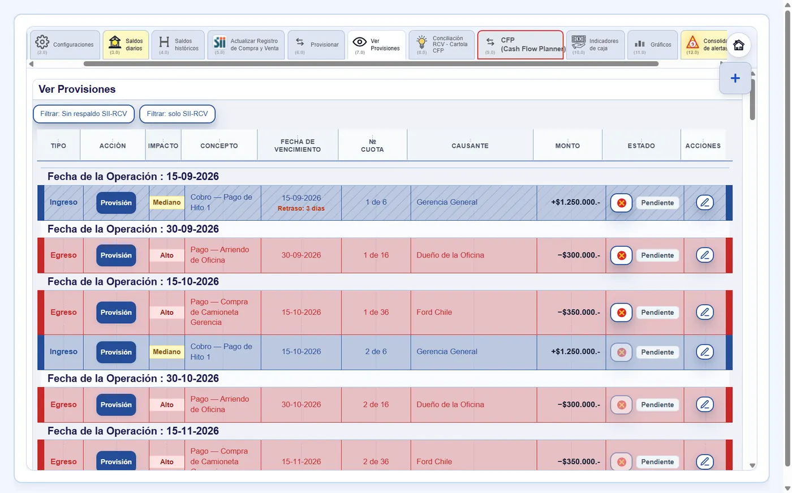Edit the 15-09-2026 Gerencia General row
Image resolution: width=792 pixels, height=493 pixels.
pos(705,203)
